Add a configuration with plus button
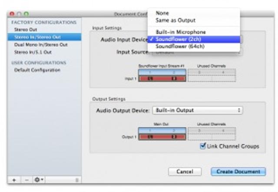 [14, 180]
